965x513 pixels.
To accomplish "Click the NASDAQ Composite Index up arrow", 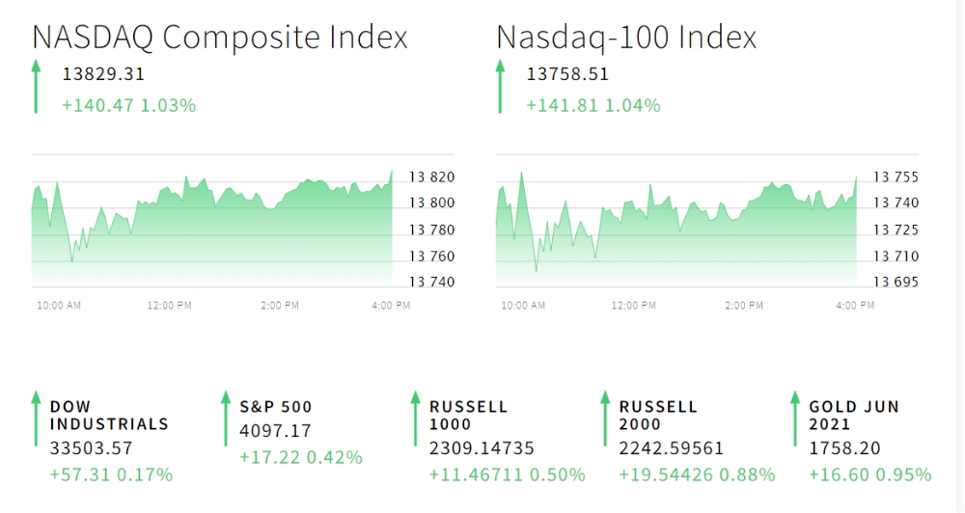I will [36, 86].
